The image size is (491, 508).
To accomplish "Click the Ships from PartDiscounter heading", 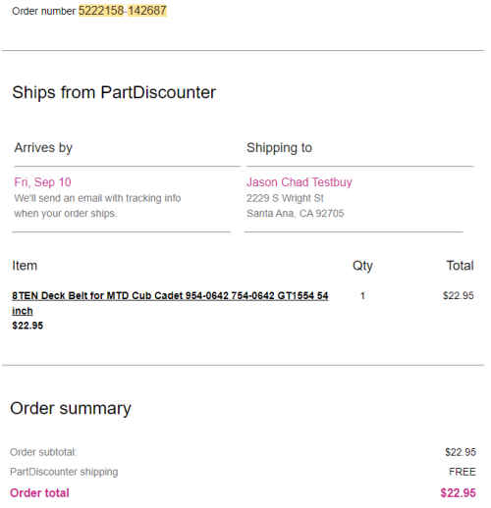I will (114, 92).
